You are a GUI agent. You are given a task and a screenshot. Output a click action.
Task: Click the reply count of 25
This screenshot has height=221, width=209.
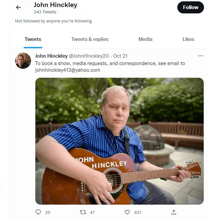click(48, 212)
